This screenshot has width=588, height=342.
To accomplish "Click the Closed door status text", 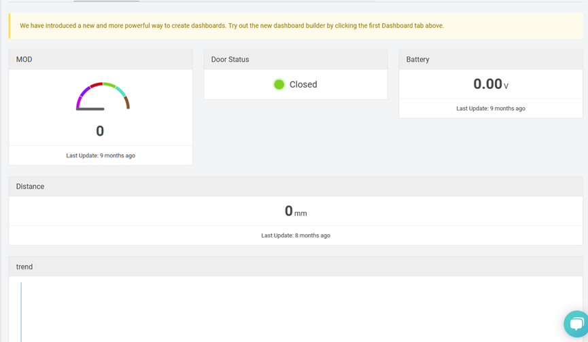I will pos(303,85).
